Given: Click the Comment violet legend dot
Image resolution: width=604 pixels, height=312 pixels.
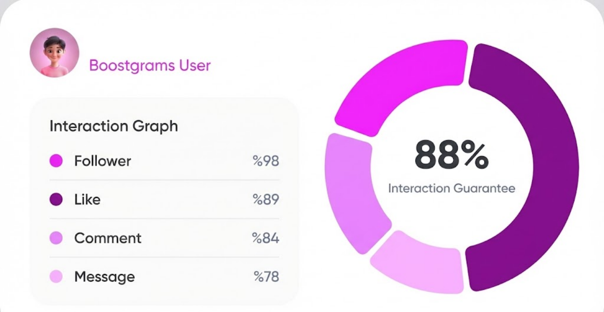Looking at the screenshot, I should (56, 238).
